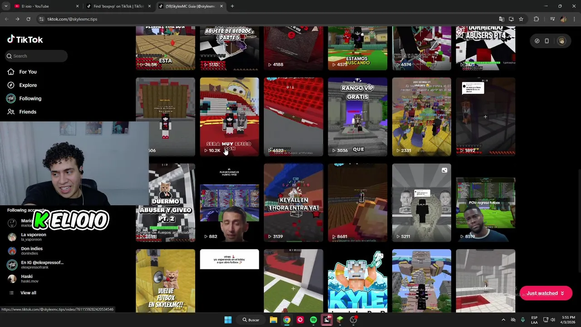Open the POV: regreso futbox video

[485, 203]
